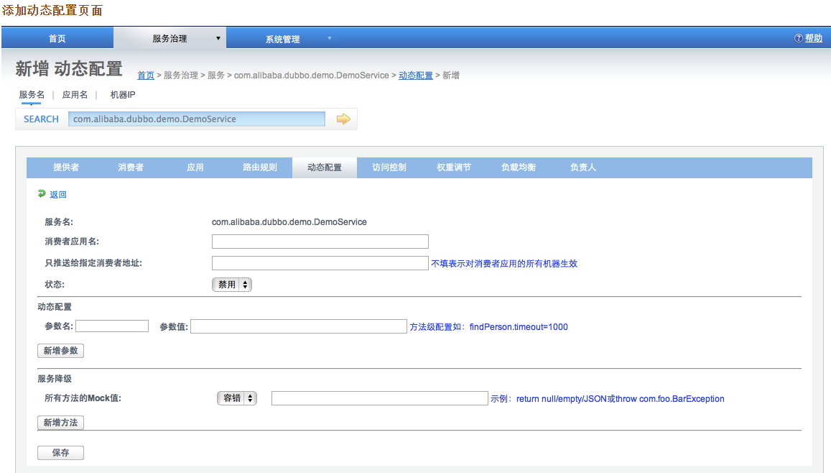Open the 访问控制 tab
The height and width of the screenshot is (473, 831).
tap(389, 167)
